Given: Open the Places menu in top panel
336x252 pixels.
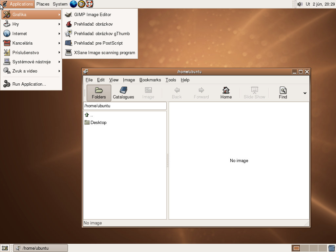Looking at the screenshot, I should pos(43,4).
